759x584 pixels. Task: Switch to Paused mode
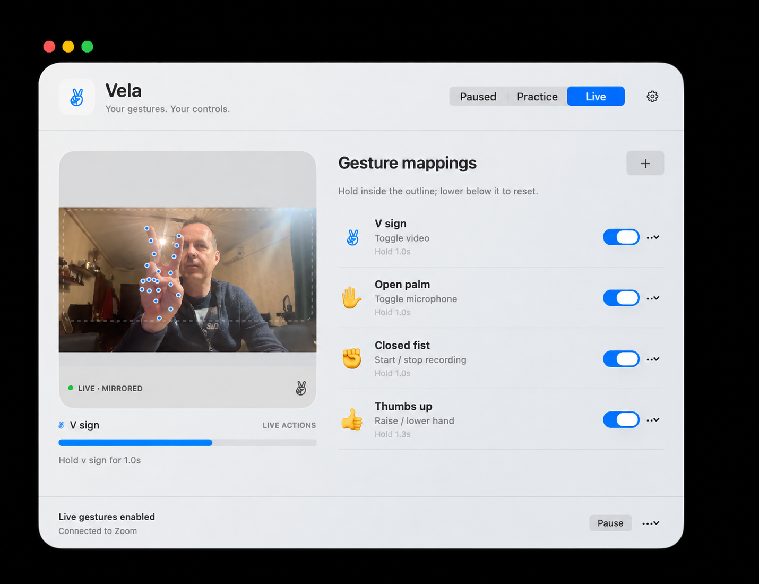(x=478, y=97)
